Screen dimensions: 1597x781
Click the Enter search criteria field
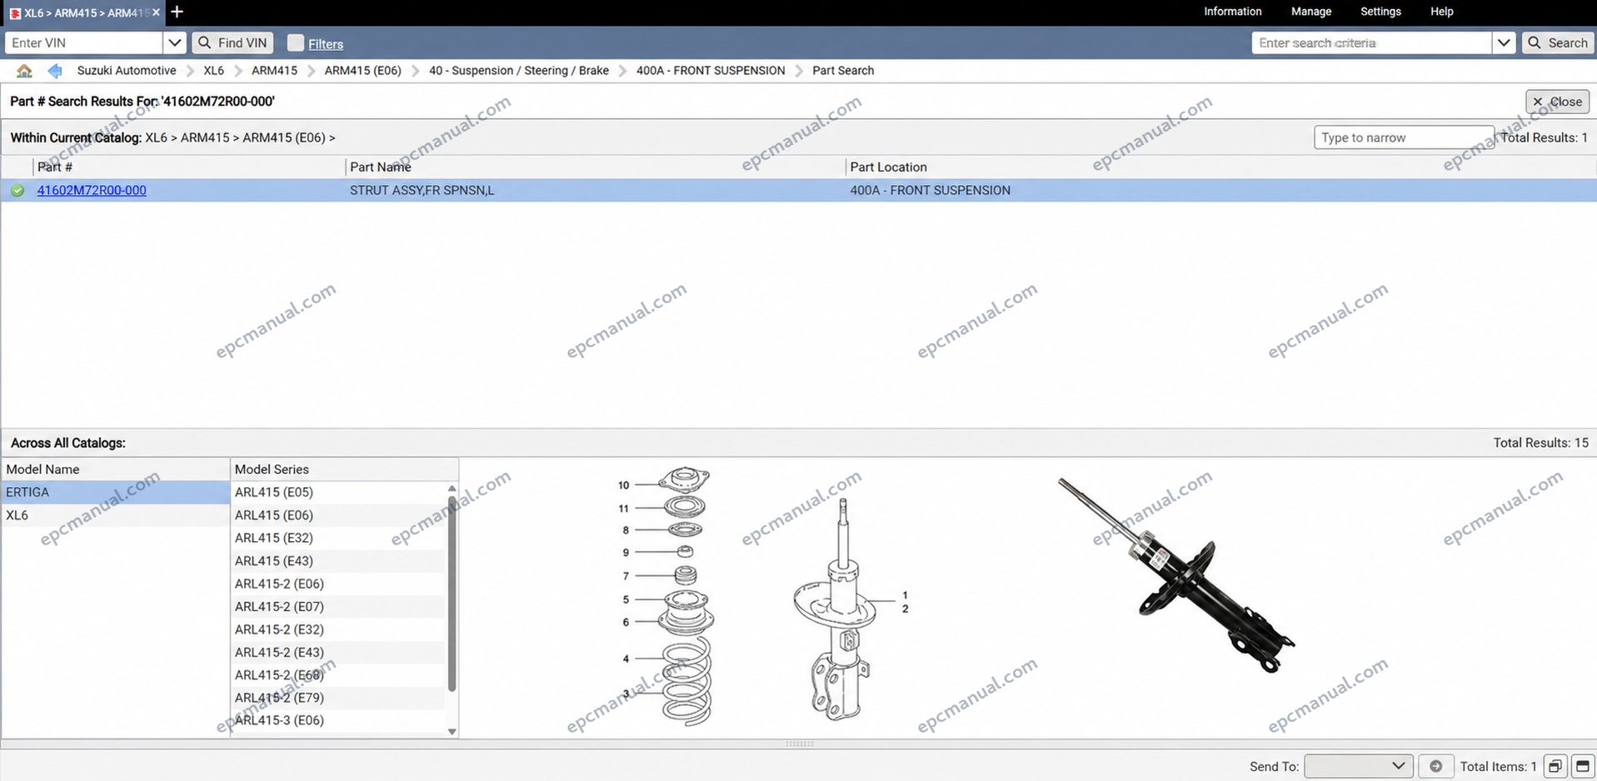click(x=1371, y=42)
